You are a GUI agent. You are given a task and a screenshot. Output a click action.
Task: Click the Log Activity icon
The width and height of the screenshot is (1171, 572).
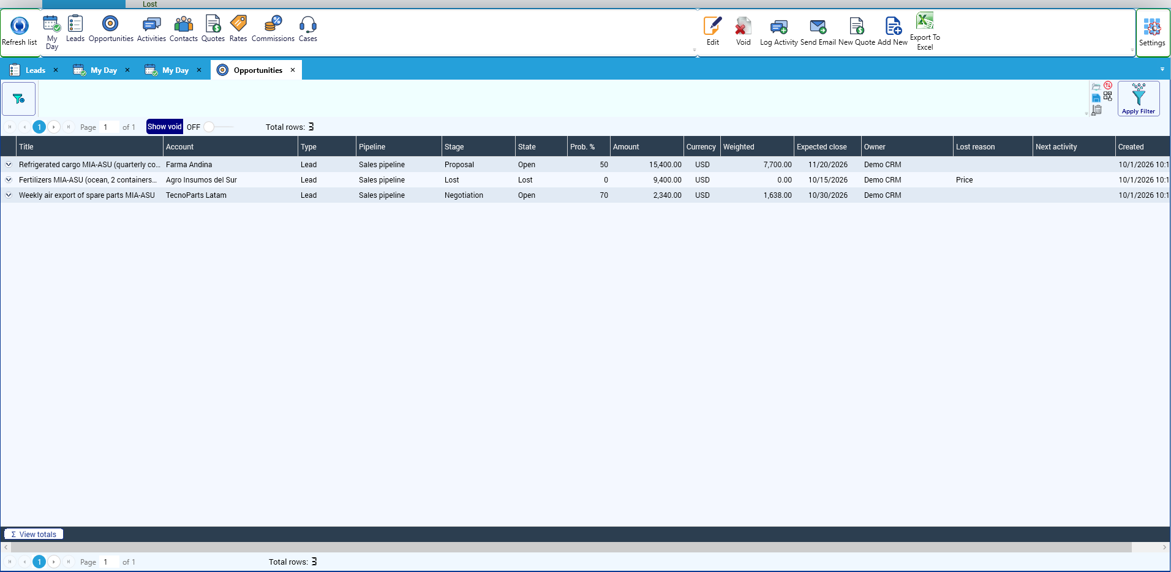pos(778,31)
